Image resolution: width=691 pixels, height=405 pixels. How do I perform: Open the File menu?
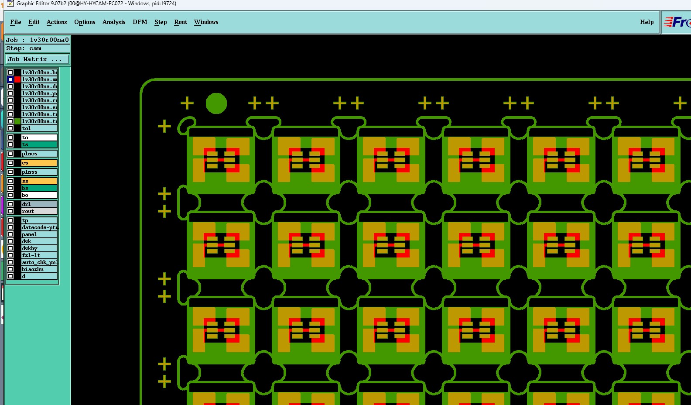[x=16, y=22]
